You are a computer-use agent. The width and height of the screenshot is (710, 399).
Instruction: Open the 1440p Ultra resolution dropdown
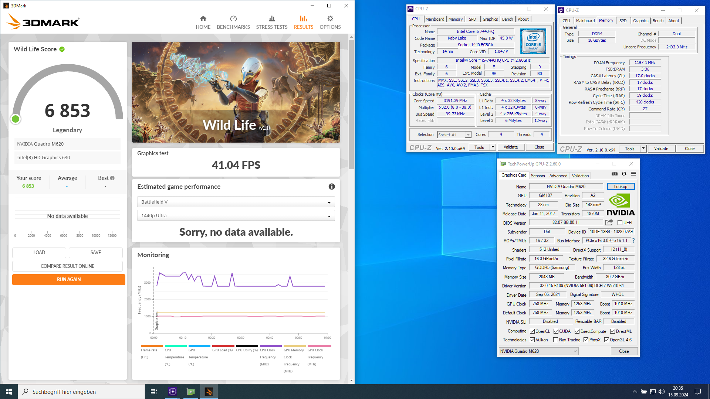[236, 215]
